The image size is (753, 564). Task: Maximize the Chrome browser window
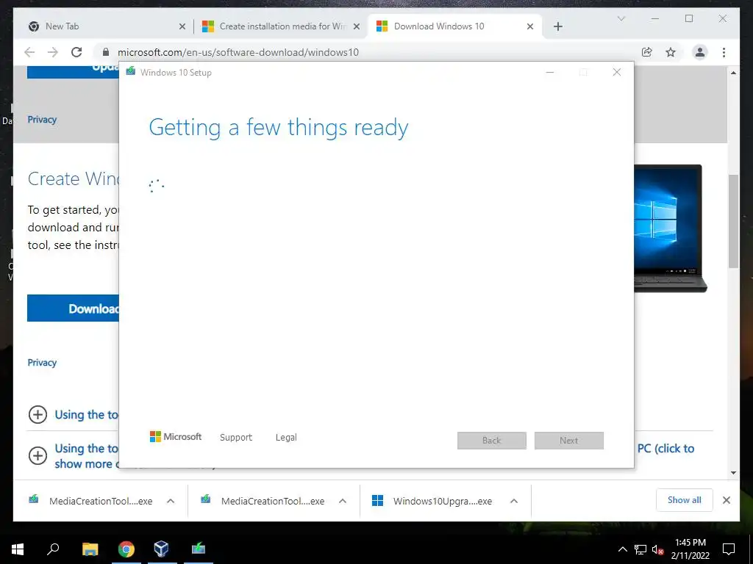pos(689,18)
